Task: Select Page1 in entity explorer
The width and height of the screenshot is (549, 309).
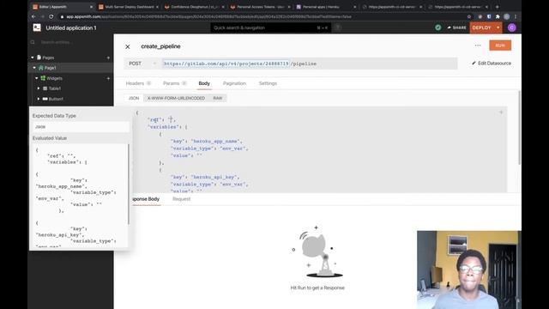Action: (50, 68)
